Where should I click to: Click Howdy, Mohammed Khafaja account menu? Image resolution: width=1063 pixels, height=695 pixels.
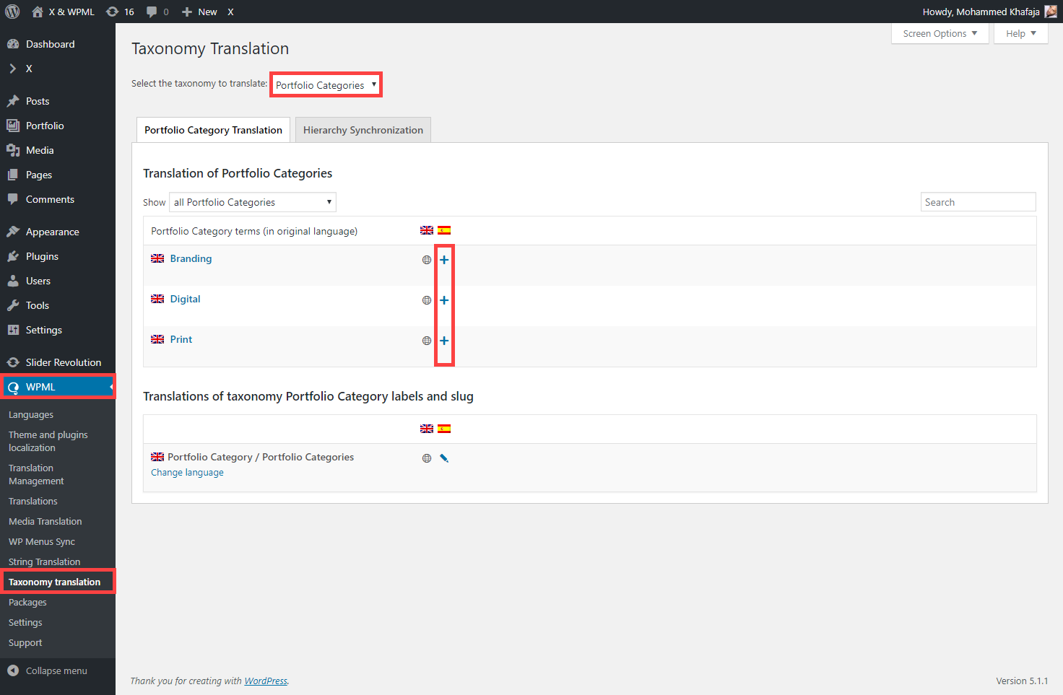coord(989,12)
